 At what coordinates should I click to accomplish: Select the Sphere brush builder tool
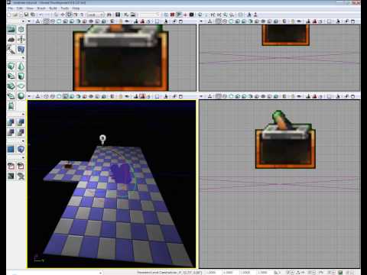tap(21, 95)
